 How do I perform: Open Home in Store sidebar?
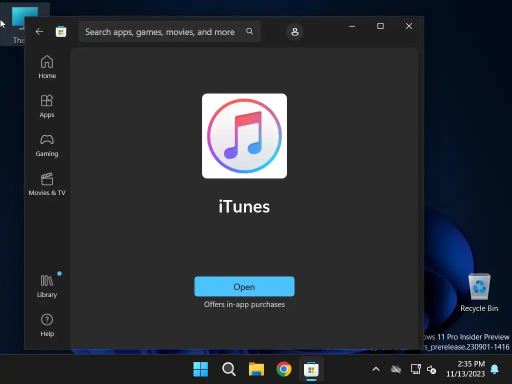47,67
